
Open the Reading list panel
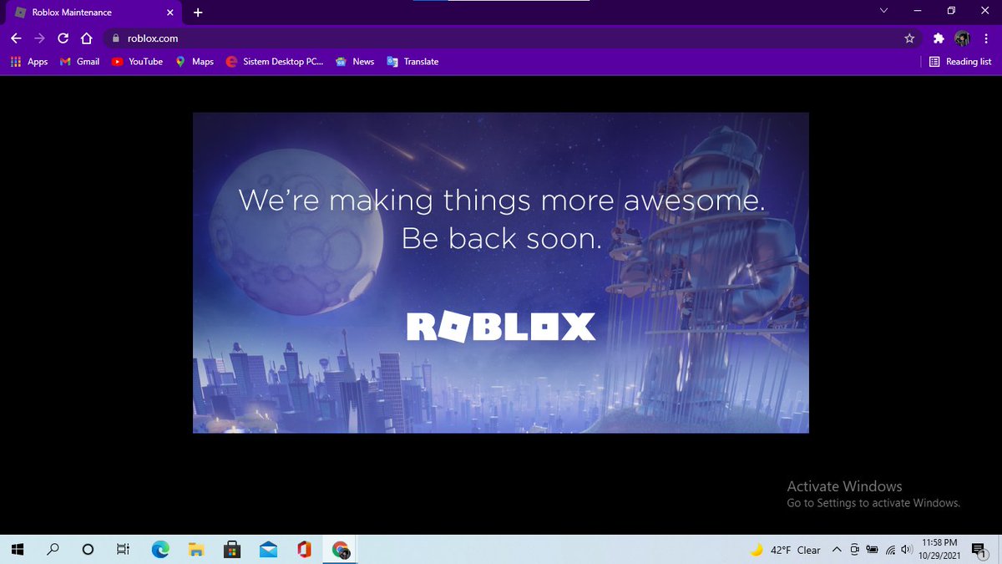(960, 62)
